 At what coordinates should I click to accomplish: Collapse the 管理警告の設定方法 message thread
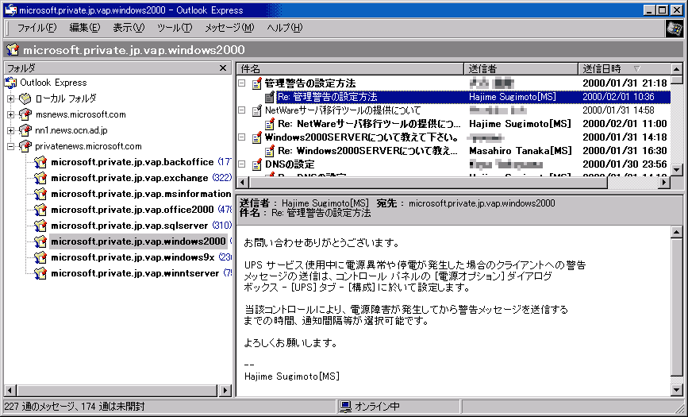[x=242, y=83]
